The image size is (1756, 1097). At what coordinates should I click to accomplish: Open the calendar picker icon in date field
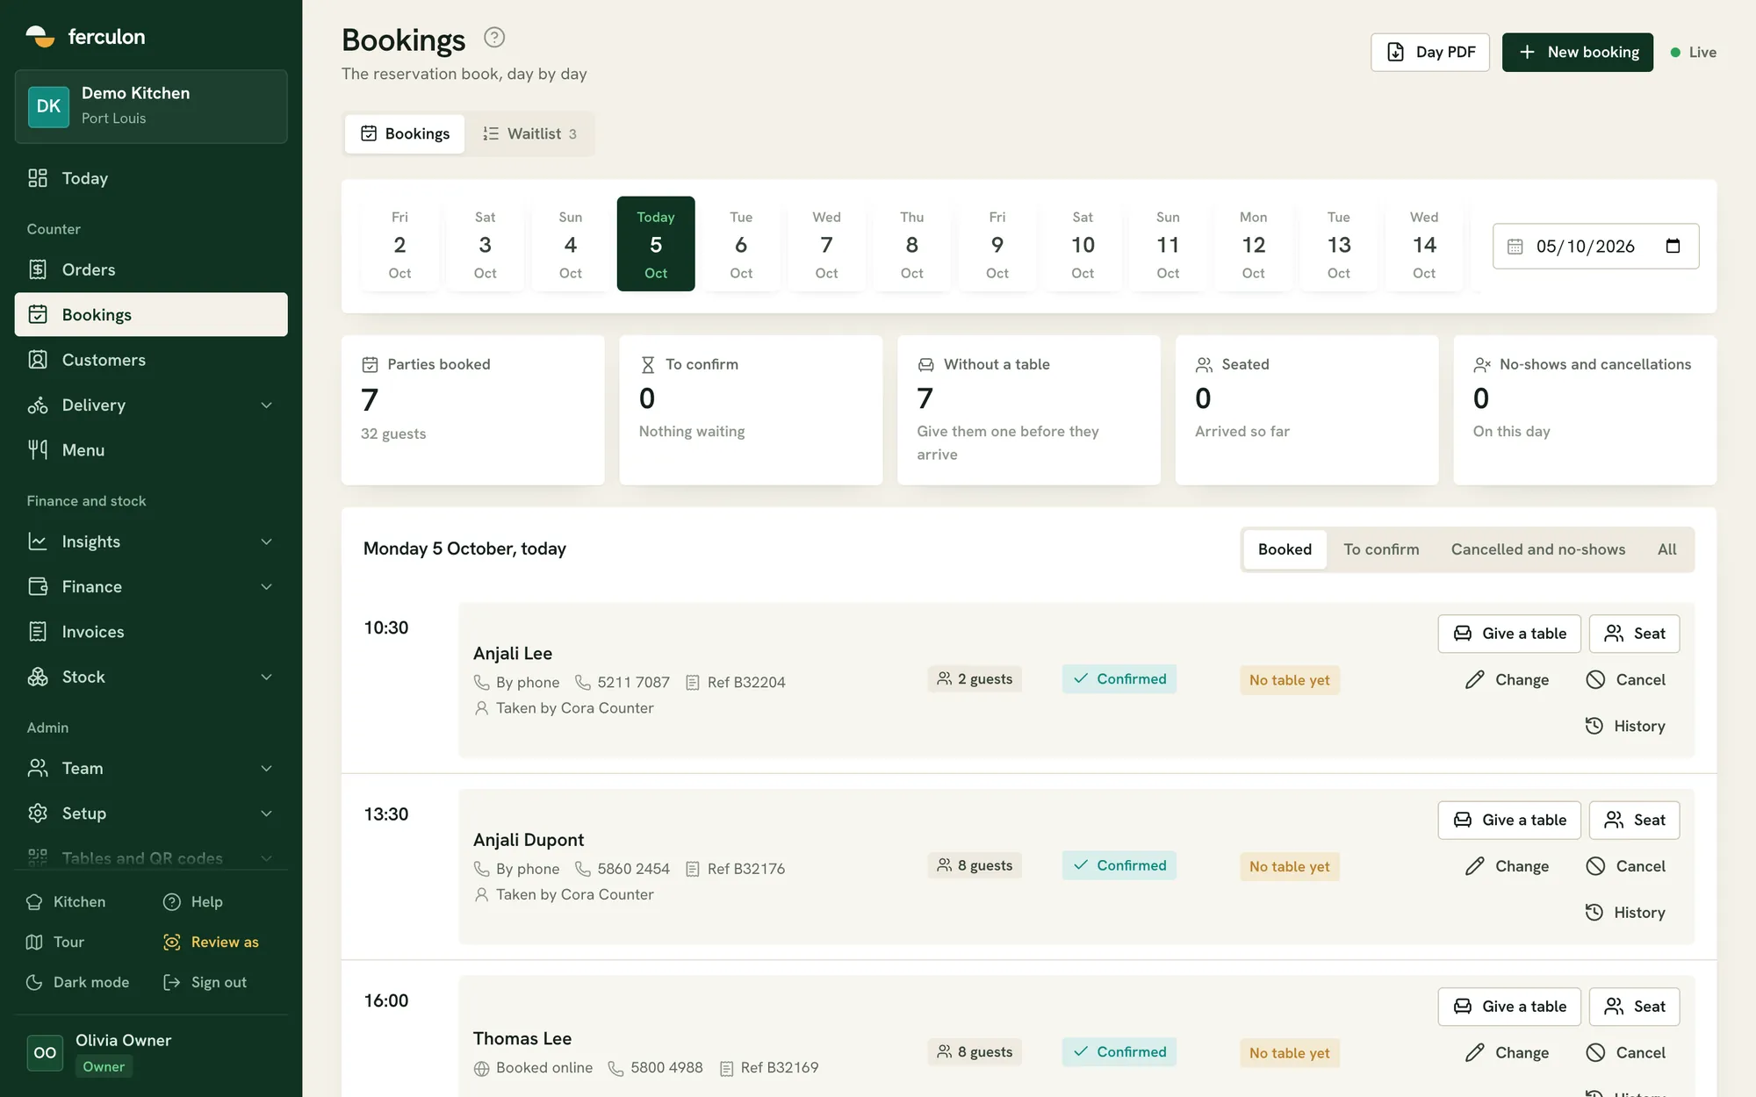click(x=1673, y=246)
